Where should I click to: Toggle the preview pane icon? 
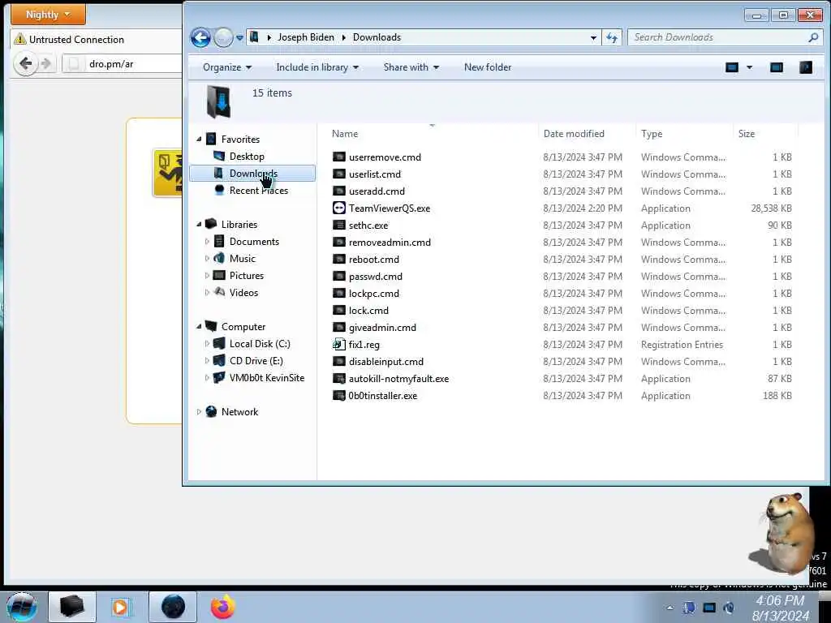click(777, 67)
